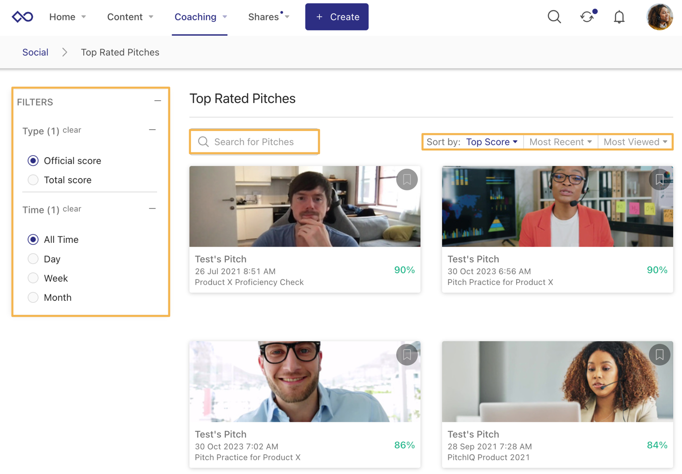Collapse the FILTERS panel

pyautogui.click(x=158, y=101)
